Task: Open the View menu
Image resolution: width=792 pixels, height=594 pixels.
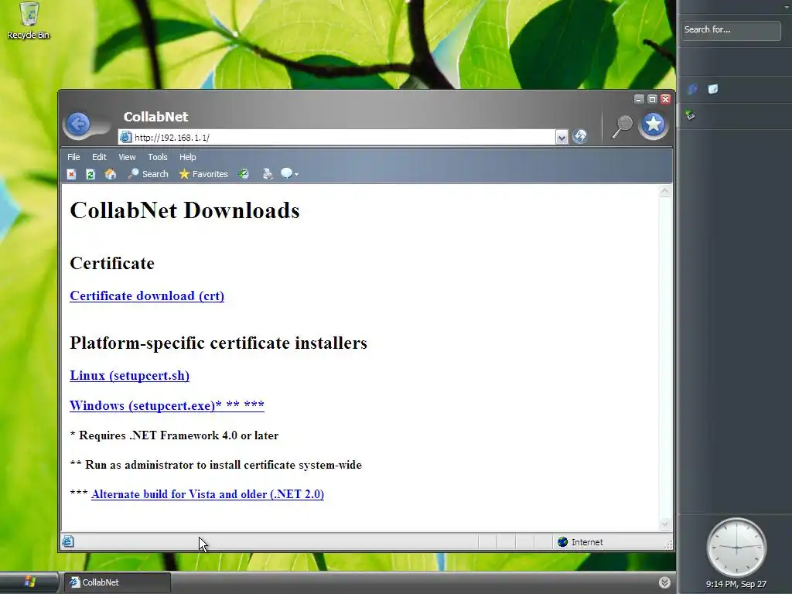Action: (x=127, y=157)
